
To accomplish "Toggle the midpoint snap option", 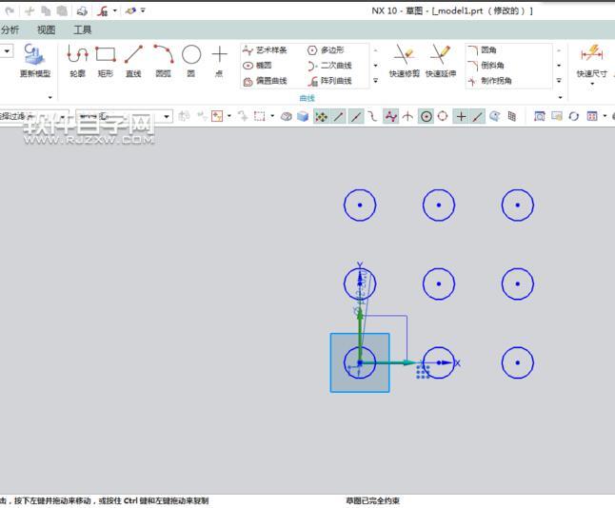I will (x=356, y=116).
